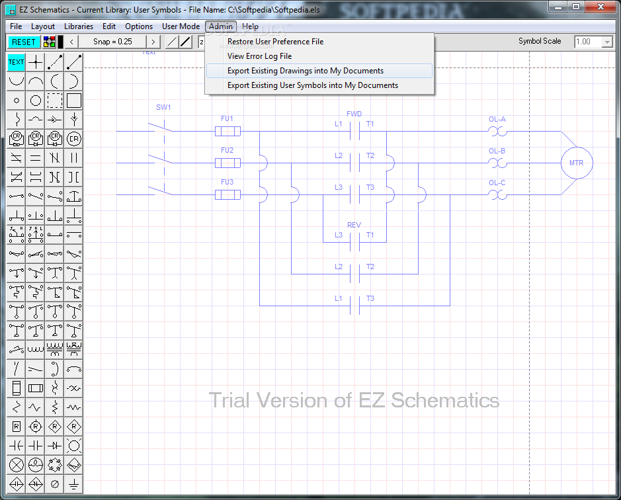Pick the slashed small circle symbol
Screen dimensions: 621x500
pos(55,483)
